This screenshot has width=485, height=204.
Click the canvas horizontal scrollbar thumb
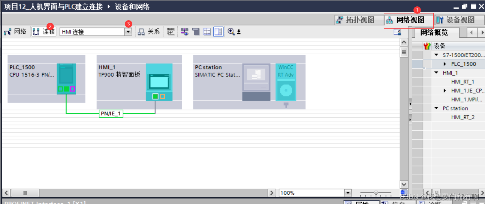click(25, 193)
